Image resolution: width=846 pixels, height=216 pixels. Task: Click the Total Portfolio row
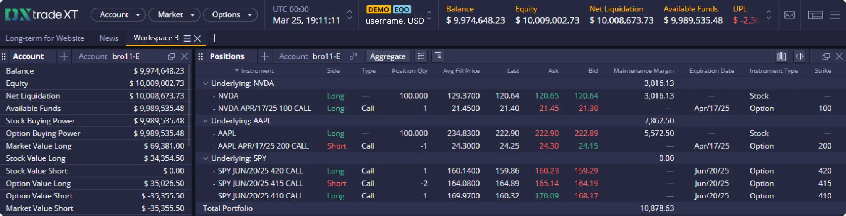(520, 208)
